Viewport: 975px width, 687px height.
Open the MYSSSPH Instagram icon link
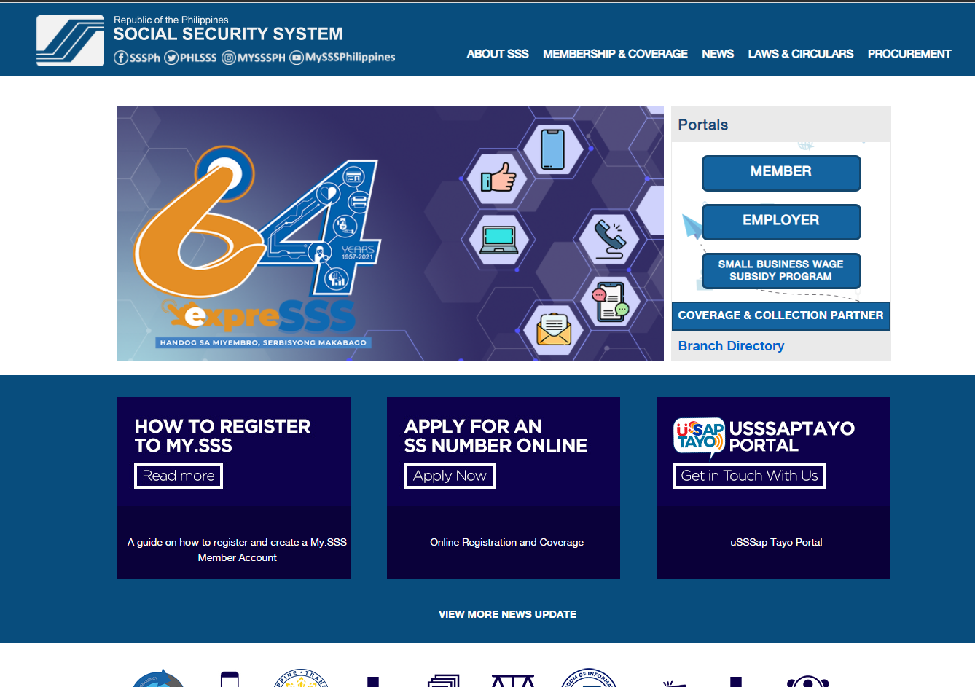coord(229,58)
